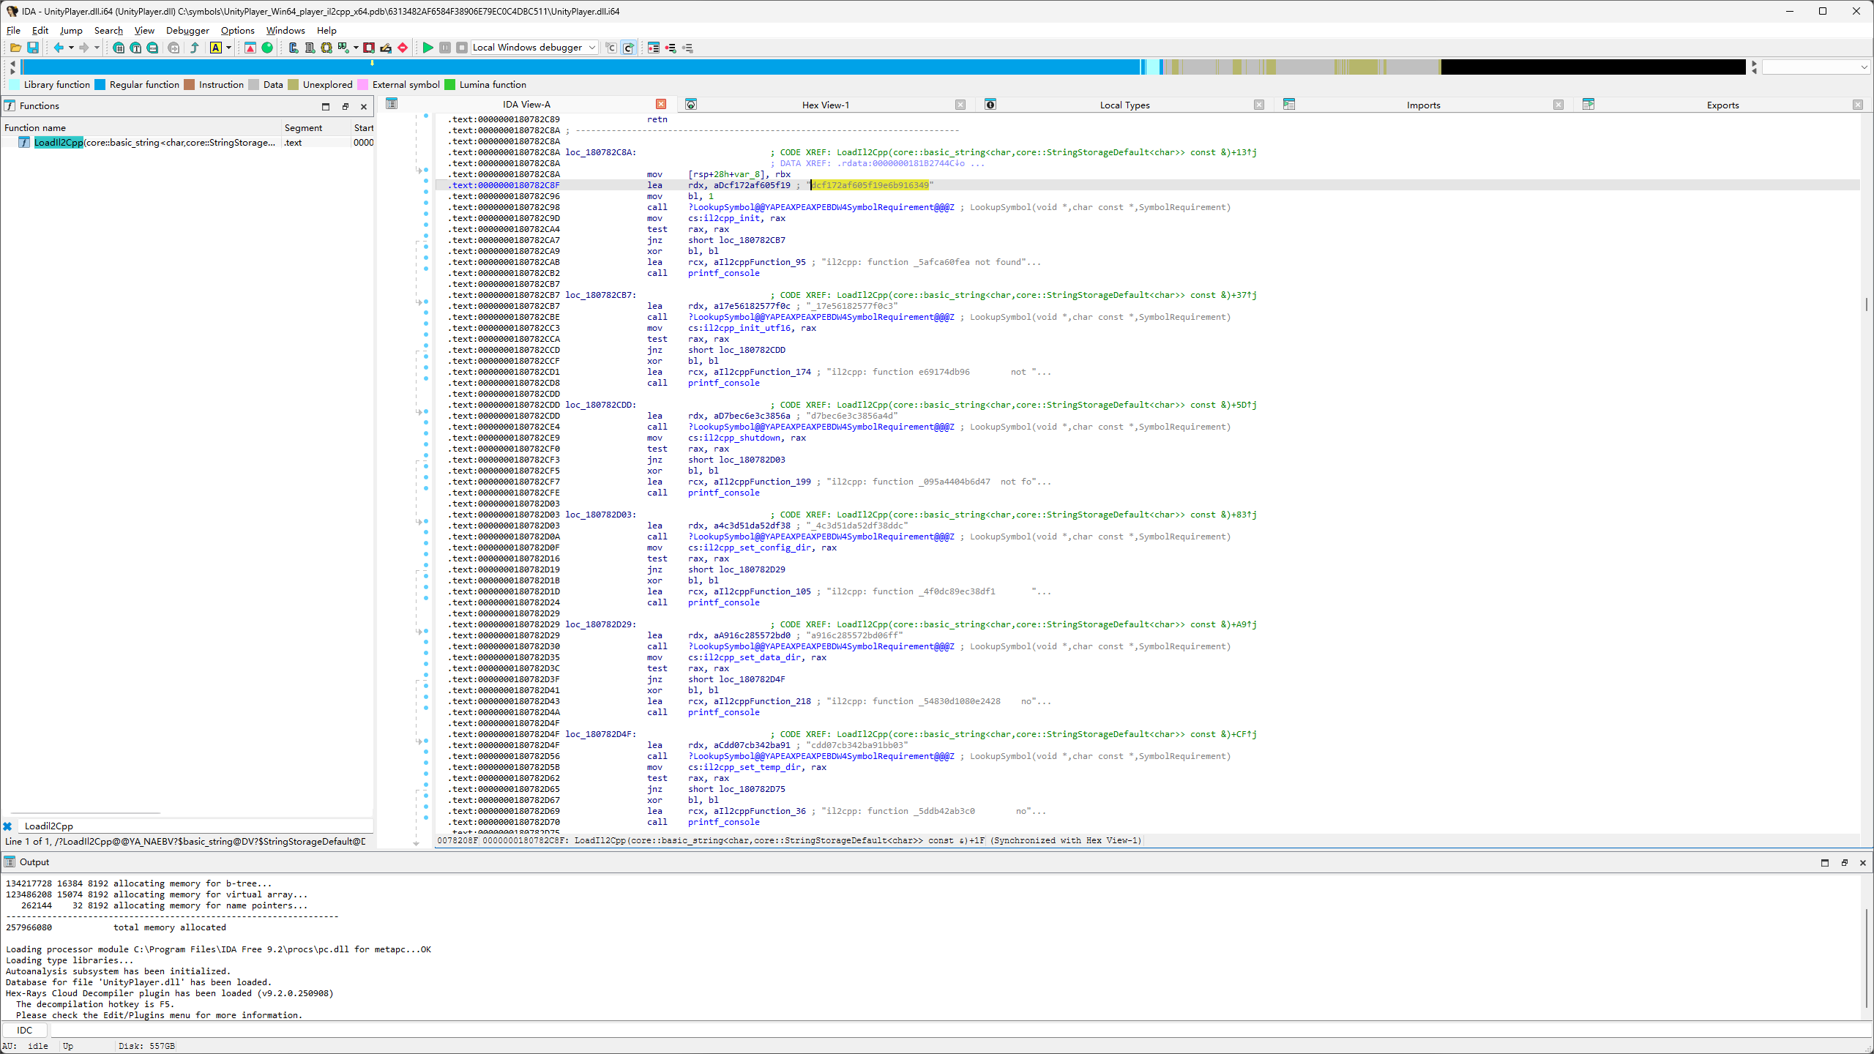Click the breakpoint list icon

[x=654, y=48]
